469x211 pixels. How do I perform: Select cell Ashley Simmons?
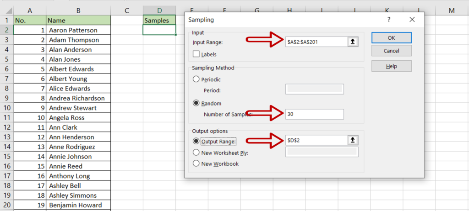tap(78, 195)
